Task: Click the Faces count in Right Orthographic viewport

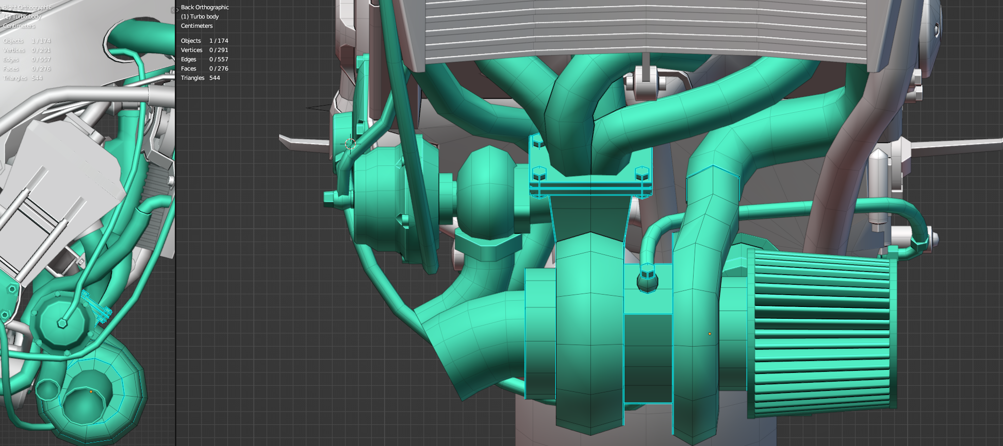Action: (x=41, y=68)
